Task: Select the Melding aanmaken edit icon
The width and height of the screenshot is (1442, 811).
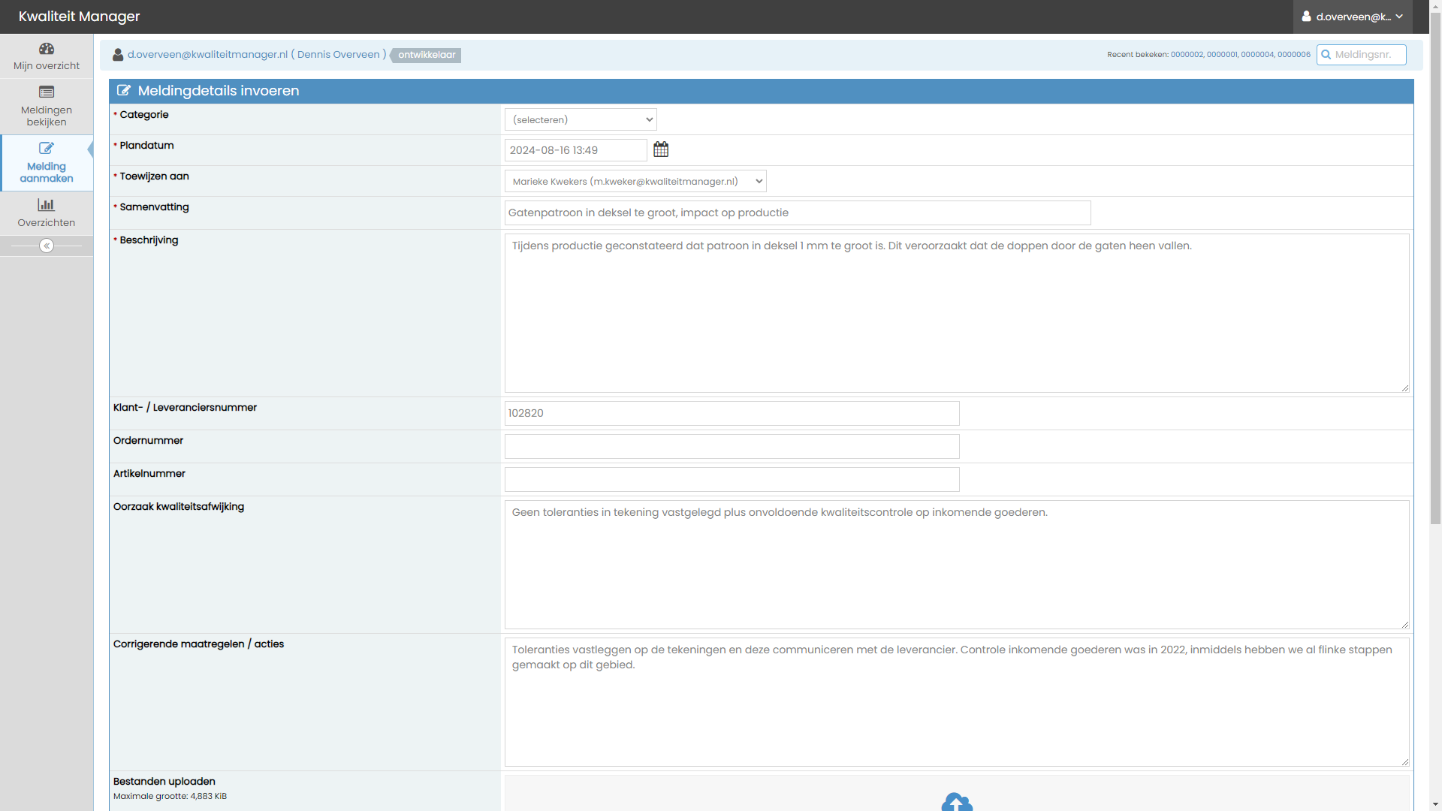Action: [47, 148]
